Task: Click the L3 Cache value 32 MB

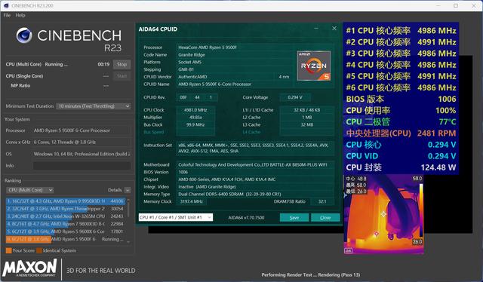Action: click(307, 124)
